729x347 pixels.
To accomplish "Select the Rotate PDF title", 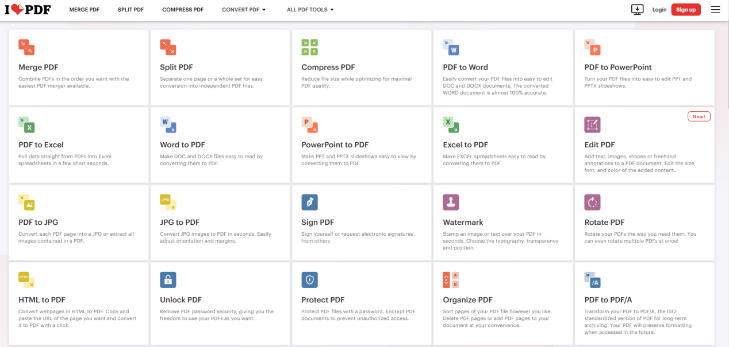I will point(604,222).
